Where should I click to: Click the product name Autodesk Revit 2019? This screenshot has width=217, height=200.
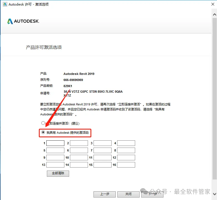click(x=79, y=74)
